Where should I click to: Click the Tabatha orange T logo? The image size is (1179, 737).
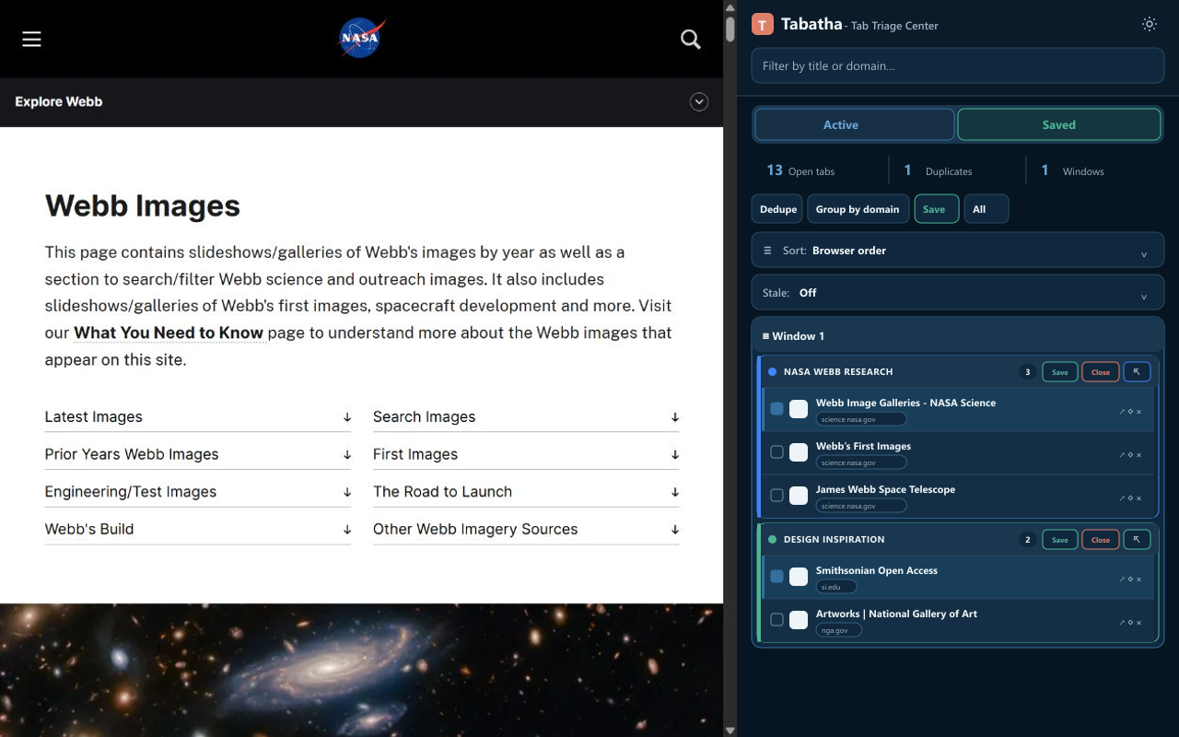(763, 25)
